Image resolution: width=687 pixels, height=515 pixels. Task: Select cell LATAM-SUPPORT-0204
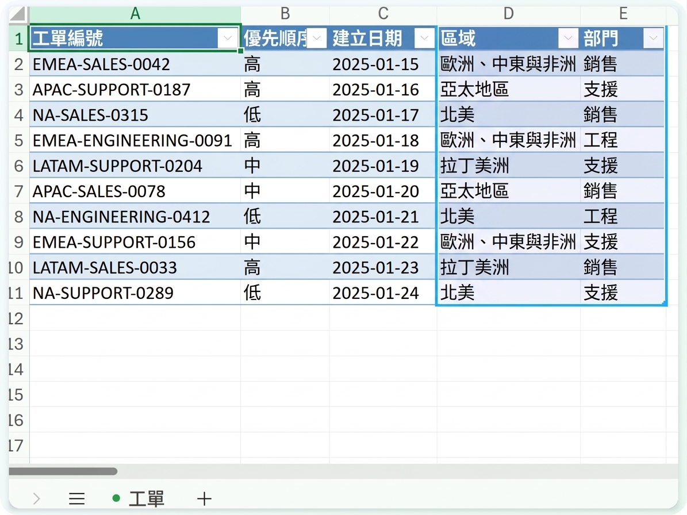[135, 166]
